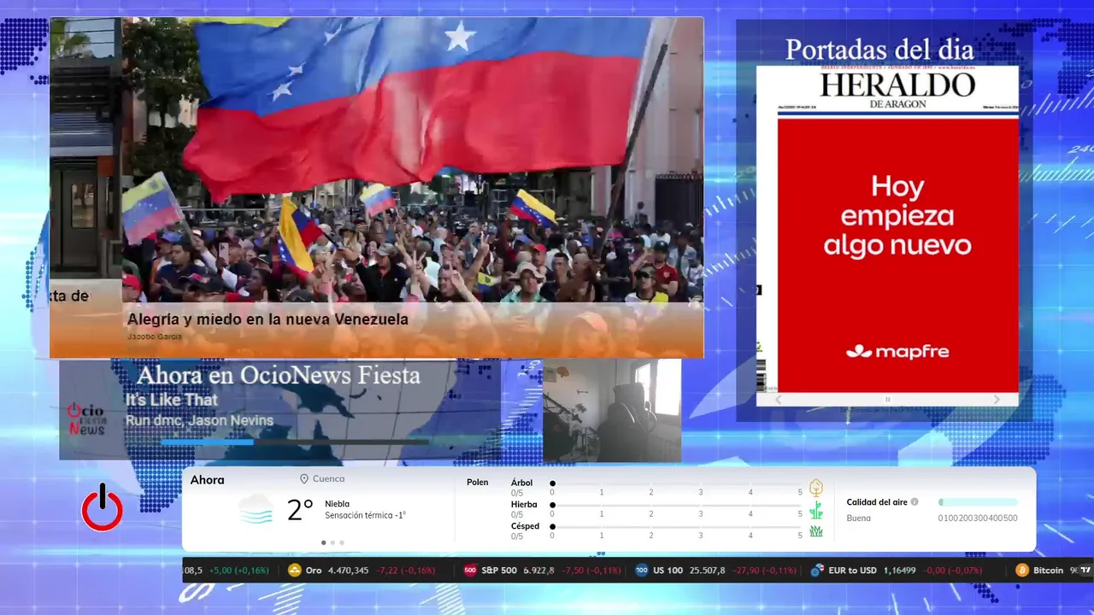The image size is (1094, 615).
Task: Click the 'Buena' air quality rating
Action: click(859, 518)
